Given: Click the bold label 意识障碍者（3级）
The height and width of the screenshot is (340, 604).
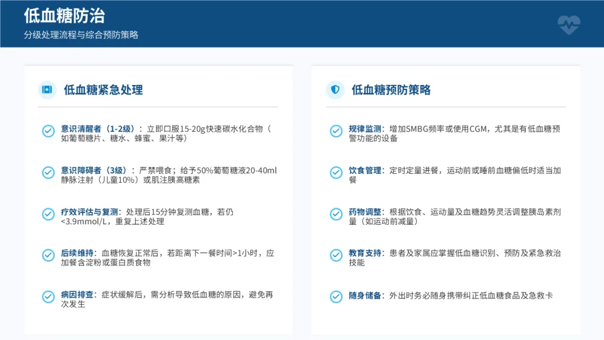Looking at the screenshot, I should click(x=93, y=171).
